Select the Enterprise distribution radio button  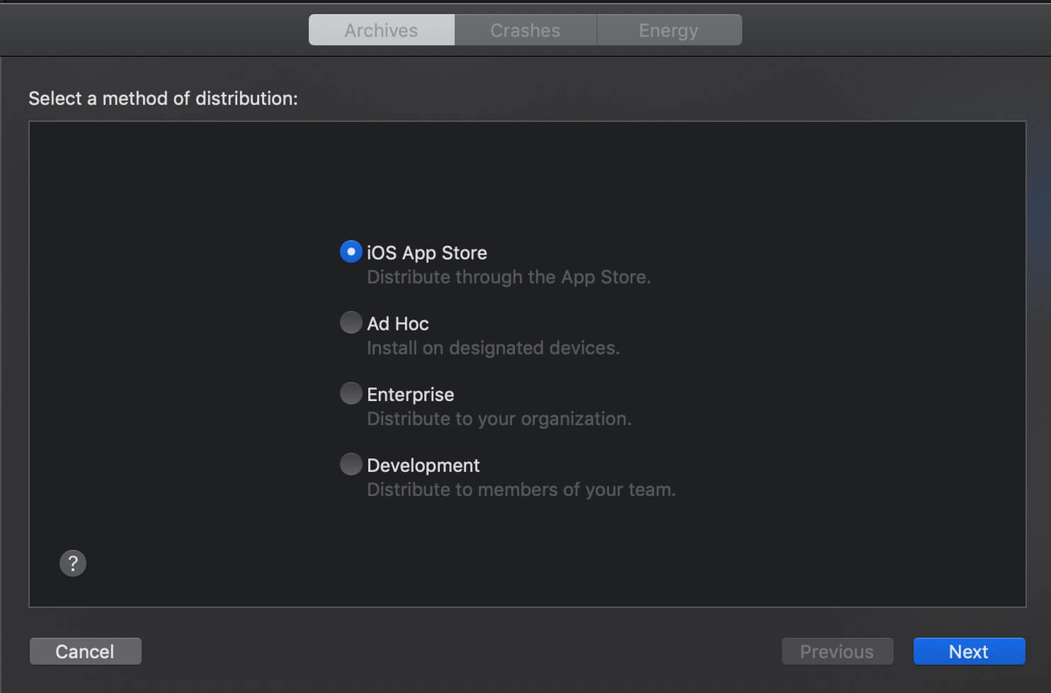351,393
